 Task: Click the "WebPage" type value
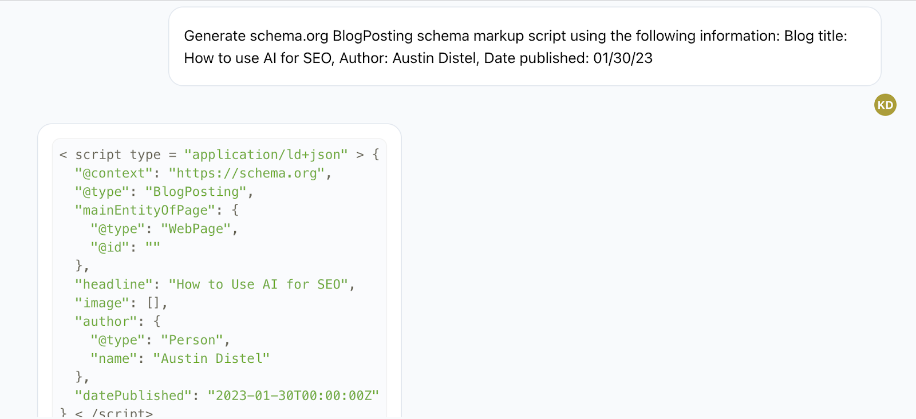click(196, 229)
